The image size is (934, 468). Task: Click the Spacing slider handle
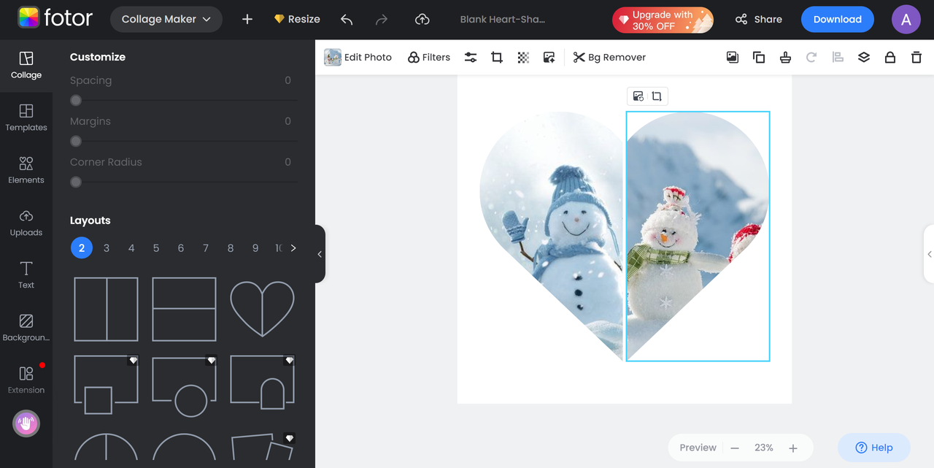pyautogui.click(x=76, y=101)
